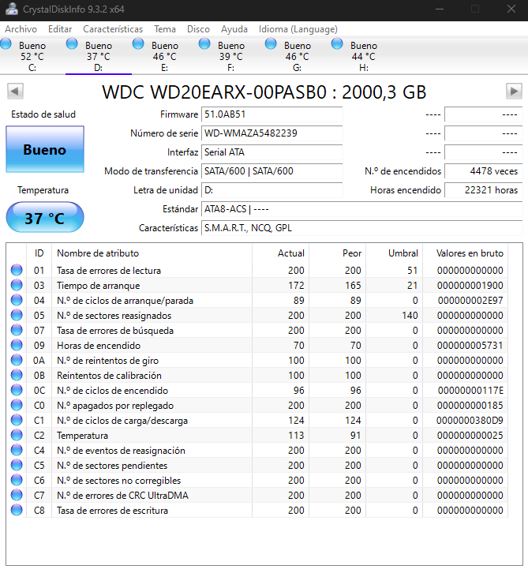
Task: Click the 37 °C temperature button
Action: point(45,217)
